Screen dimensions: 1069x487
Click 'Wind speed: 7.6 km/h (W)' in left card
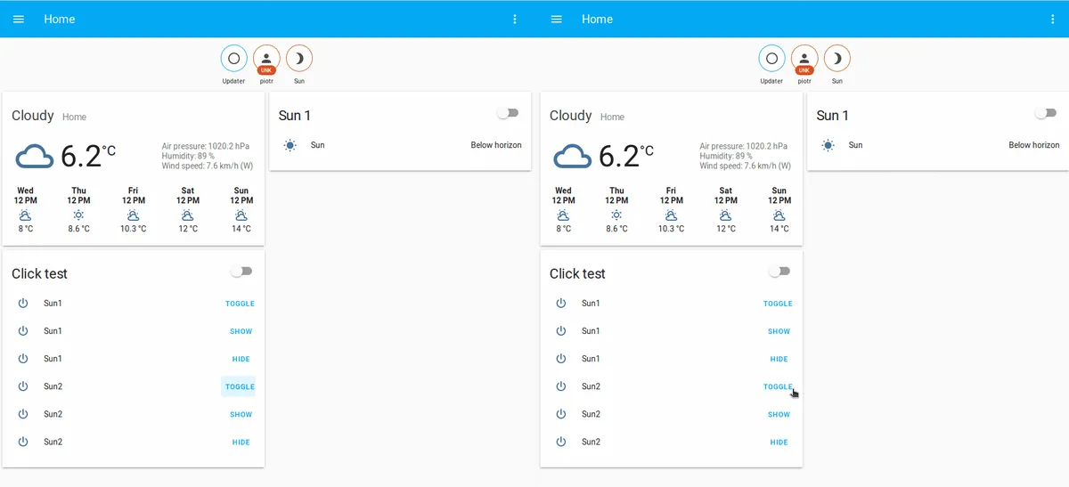[208, 166]
